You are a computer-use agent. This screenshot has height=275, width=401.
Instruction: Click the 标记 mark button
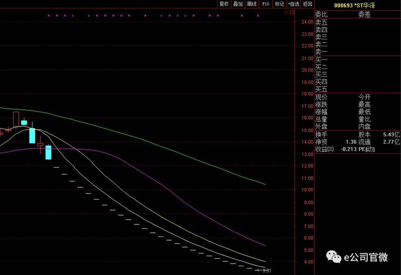[280, 4]
